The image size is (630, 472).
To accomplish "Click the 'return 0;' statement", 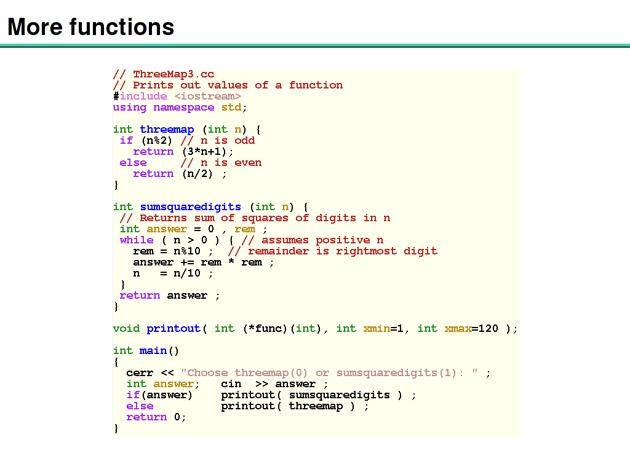I will [x=156, y=417].
